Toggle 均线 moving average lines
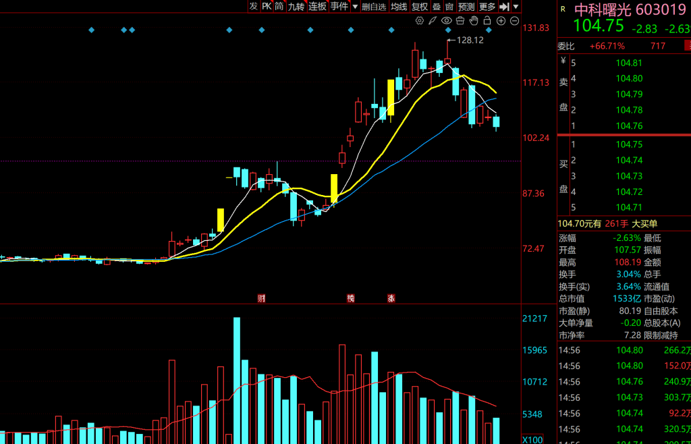 pyautogui.click(x=399, y=6)
